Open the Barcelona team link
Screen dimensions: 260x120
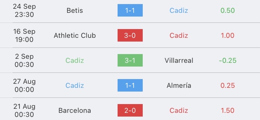(x=75, y=110)
